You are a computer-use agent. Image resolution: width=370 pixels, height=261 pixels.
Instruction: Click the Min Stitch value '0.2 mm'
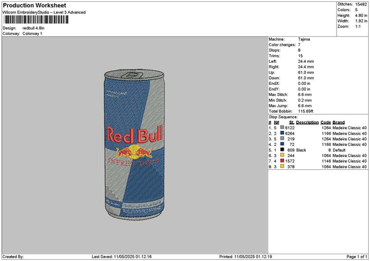(305, 100)
